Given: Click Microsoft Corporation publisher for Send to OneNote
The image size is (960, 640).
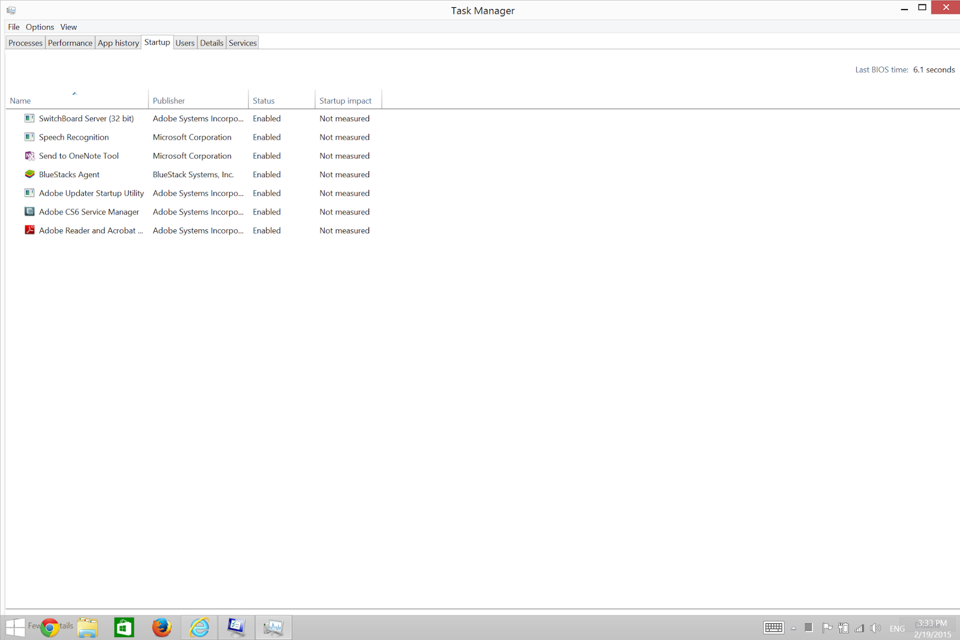Looking at the screenshot, I should pos(192,155).
